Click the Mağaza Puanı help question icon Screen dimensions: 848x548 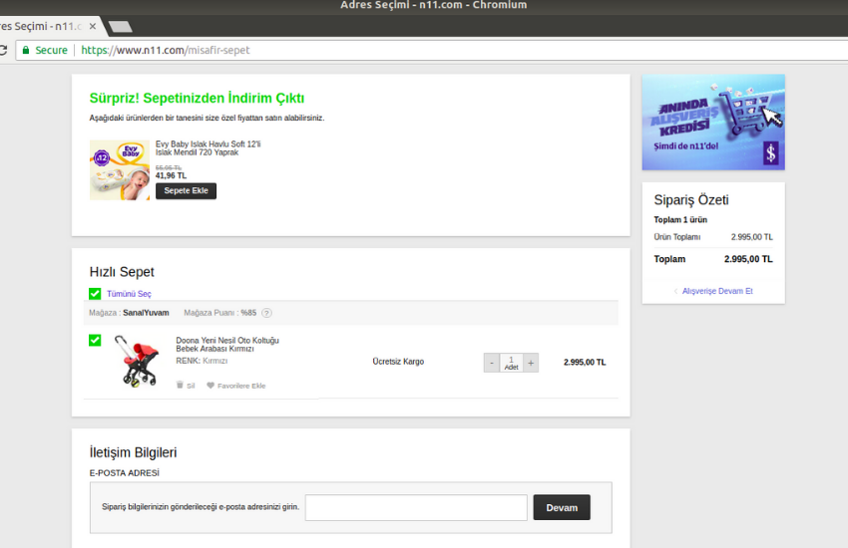point(266,313)
